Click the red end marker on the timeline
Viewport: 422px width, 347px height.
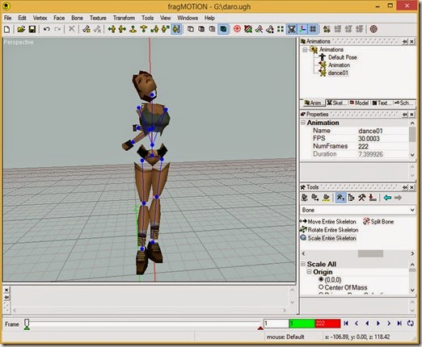[260, 328]
